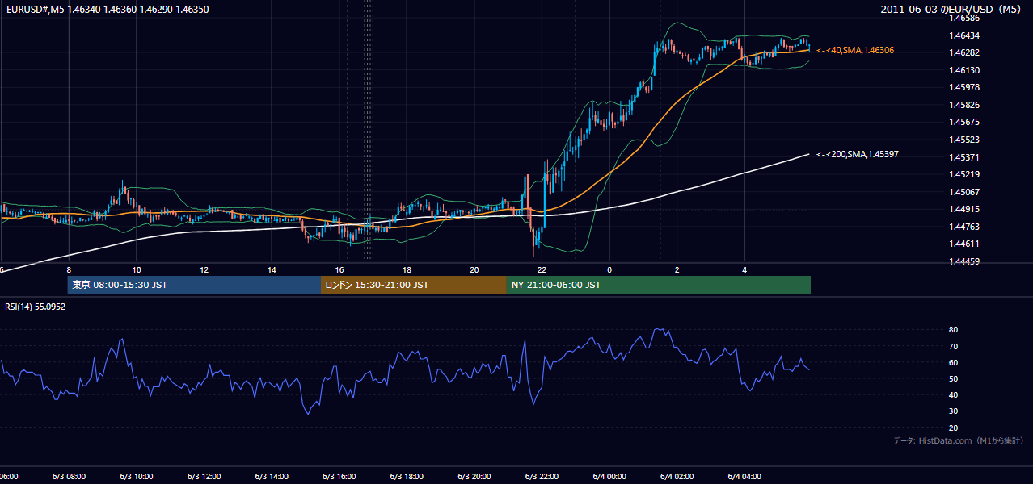Click the 6/3 12:00 time axis label

(204, 476)
